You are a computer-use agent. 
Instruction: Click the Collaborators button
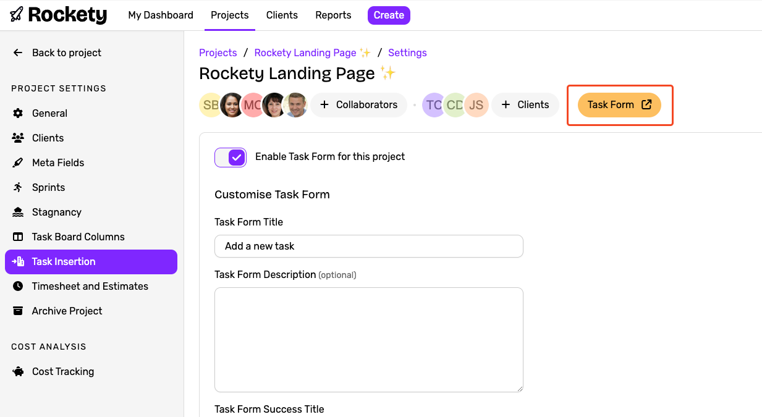(358, 104)
